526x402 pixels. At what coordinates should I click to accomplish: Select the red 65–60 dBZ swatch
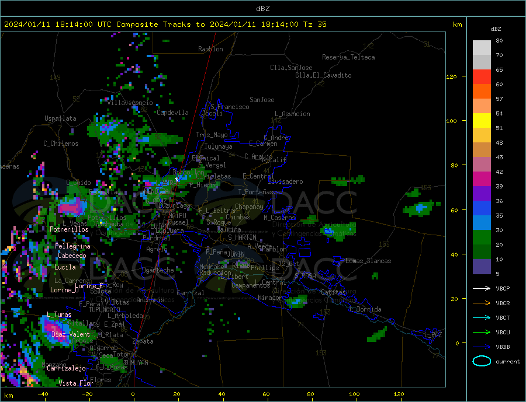pyautogui.click(x=482, y=76)
